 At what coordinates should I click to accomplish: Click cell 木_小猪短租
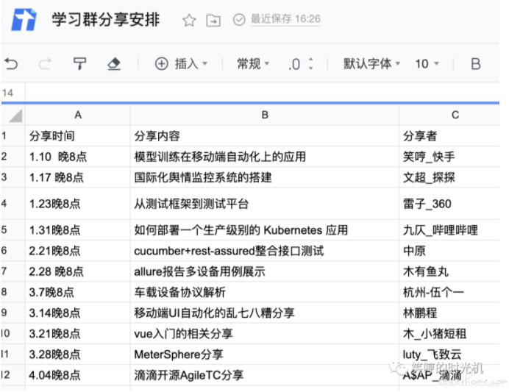(449, 334)
